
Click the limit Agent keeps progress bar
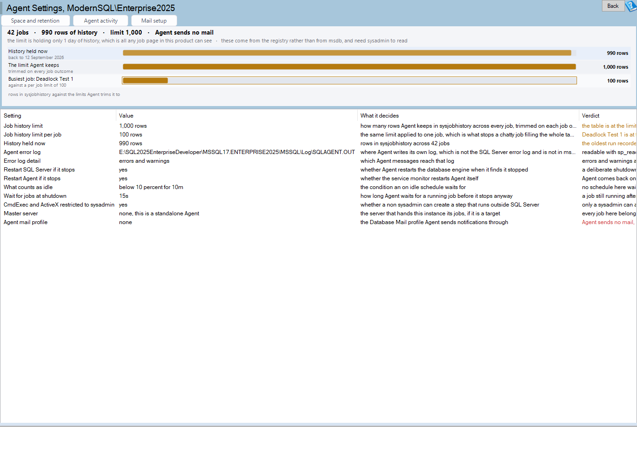coord(349,67)
